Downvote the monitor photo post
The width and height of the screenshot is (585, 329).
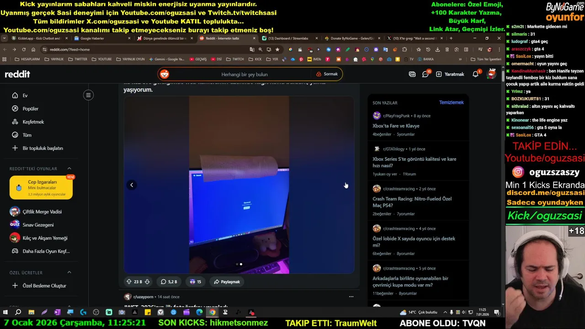click(x=147, y=282)
